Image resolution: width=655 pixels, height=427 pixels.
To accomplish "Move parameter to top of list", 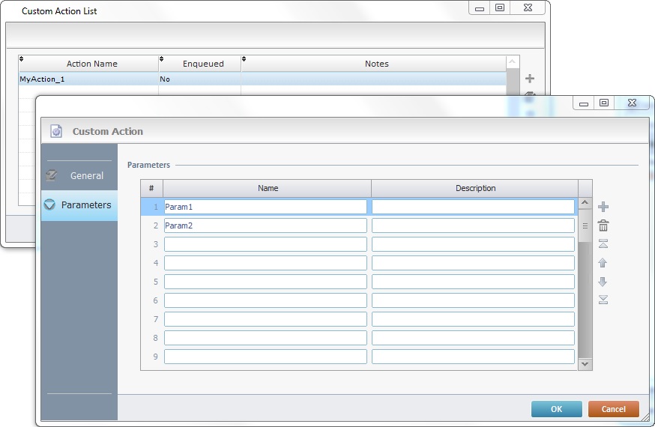I will 603,244.
